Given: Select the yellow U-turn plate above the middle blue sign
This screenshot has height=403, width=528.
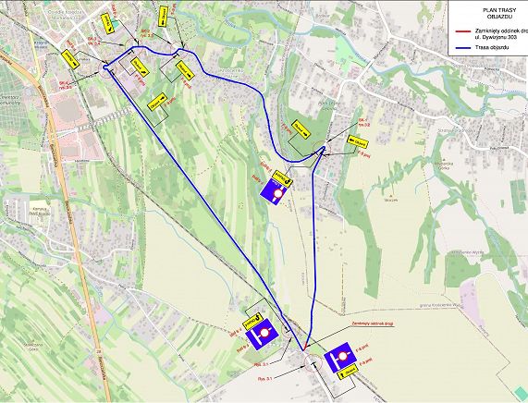Looking at the screenshot, I should [x=282, y=178].
